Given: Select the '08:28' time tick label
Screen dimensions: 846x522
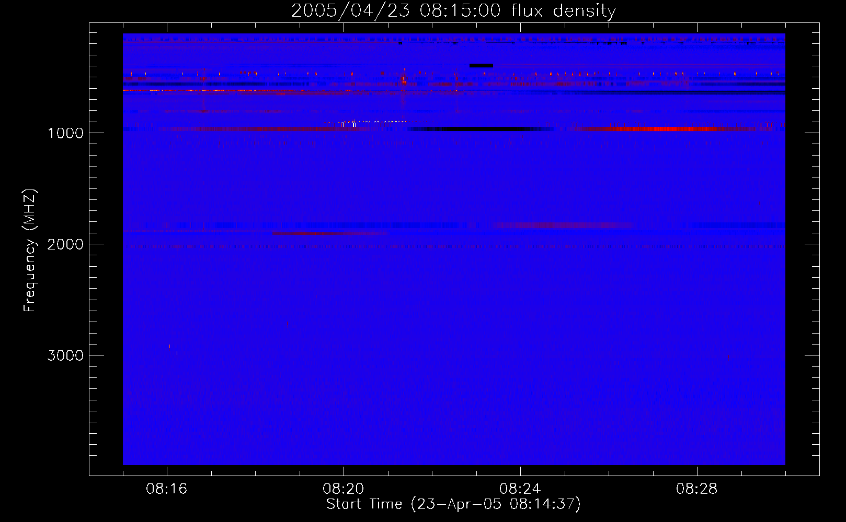Looking at the screenshot, I should pyautogui.click(x=697, y=489).
